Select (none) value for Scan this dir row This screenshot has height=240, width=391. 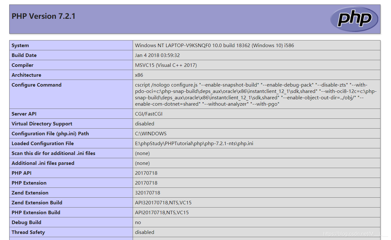(x=142, y=153)
